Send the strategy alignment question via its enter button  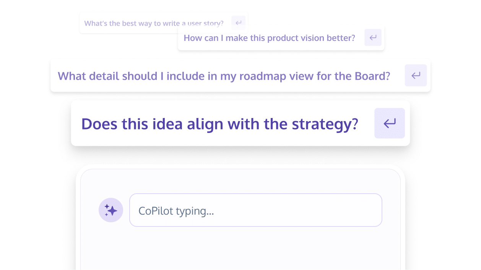point(389,123)
